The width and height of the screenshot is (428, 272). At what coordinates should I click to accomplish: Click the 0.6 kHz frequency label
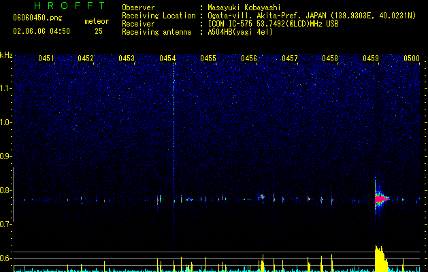pos(5,258)
